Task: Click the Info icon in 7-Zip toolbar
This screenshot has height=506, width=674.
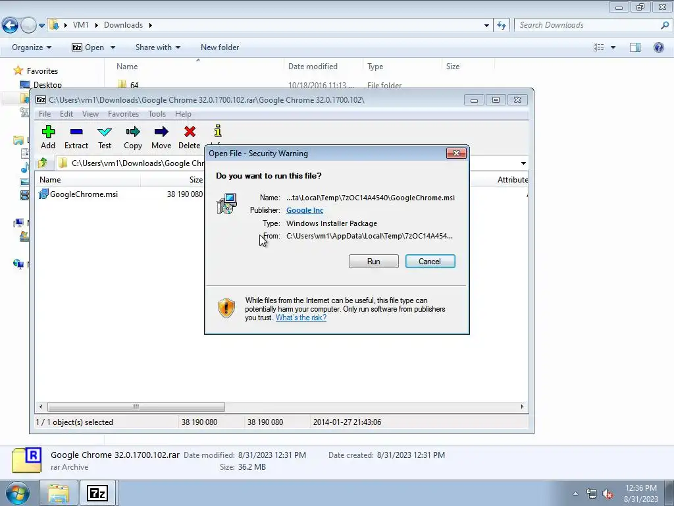Action: click(x=217, y=131)
